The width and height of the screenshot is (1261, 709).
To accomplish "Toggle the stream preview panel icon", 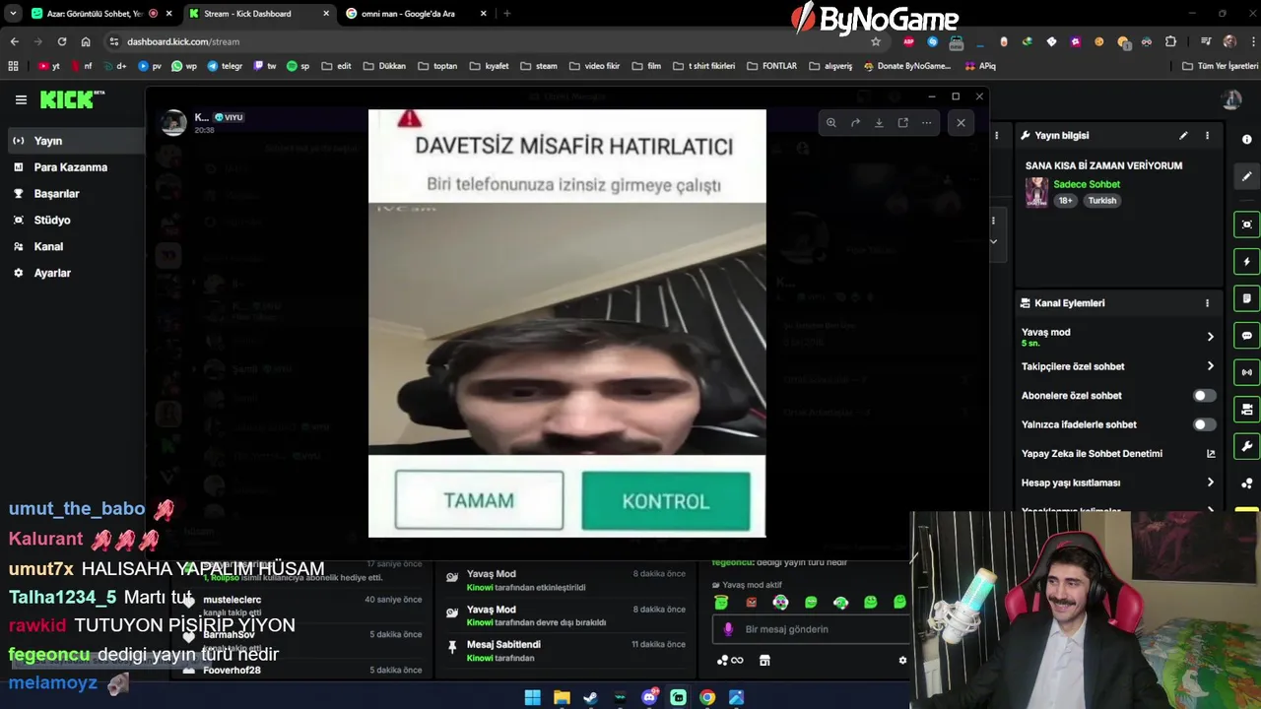I will point(1247,225).
